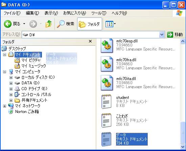The height and width of the screenshot is (151, 186).
Task: Click the D:¥ address input field
Action: (90, 35)
